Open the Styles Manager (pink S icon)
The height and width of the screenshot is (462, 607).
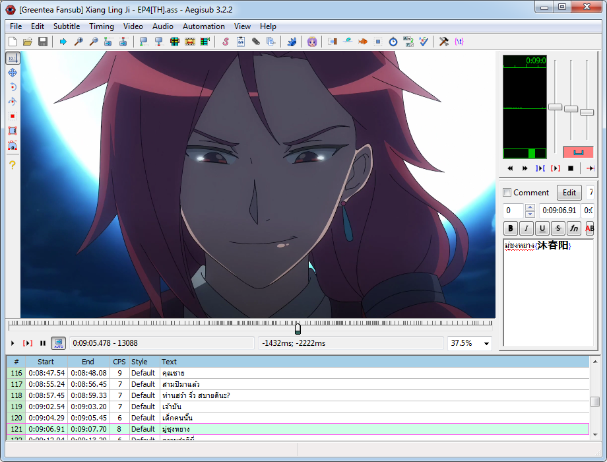[225, 42]
